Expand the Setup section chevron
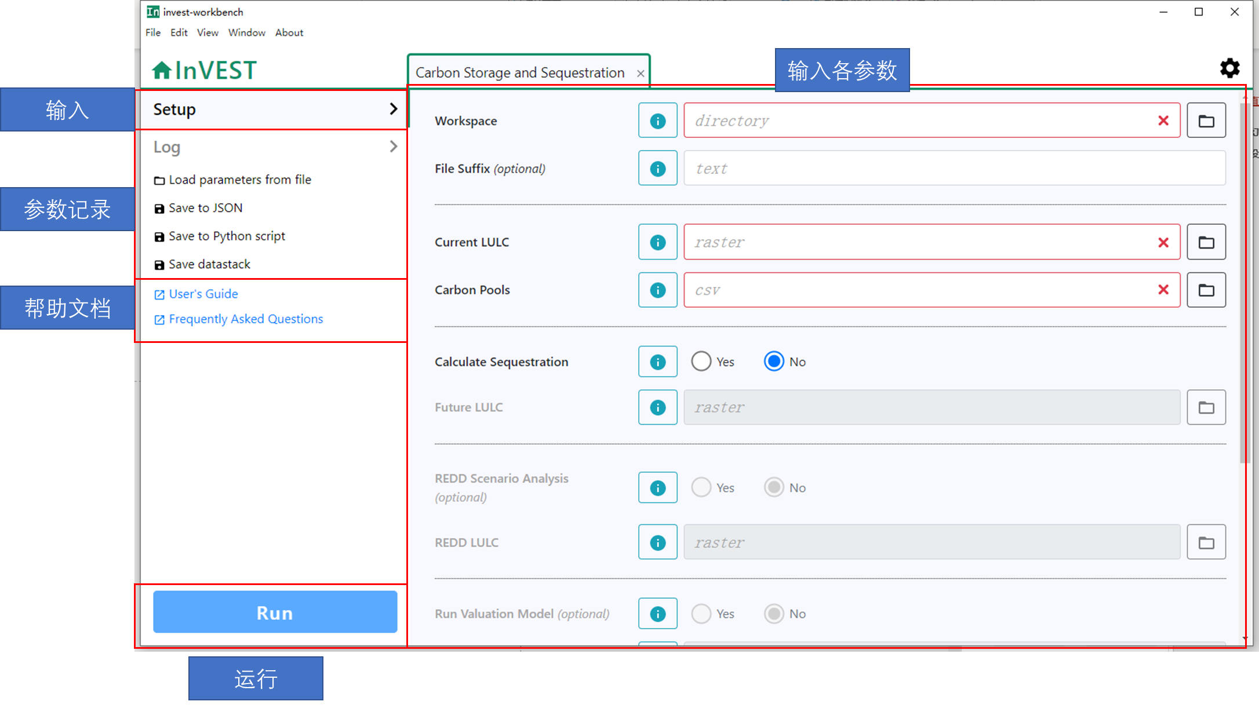 click(x=394, y=109)
